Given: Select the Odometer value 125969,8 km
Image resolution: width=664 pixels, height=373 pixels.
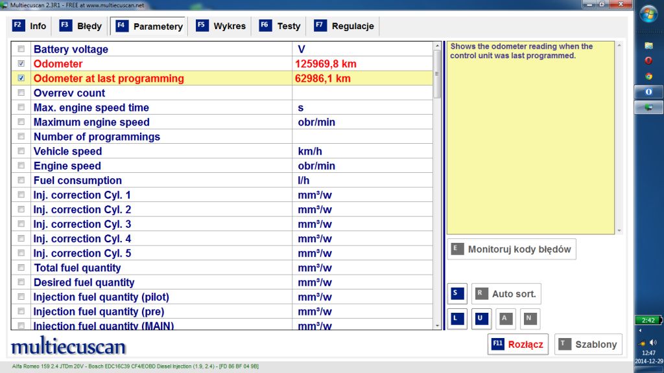Looking at the screenshot, I should 326,64.
